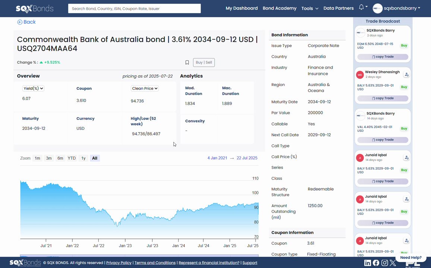Open Bond Academy
Image resolution: width=431 pixels, height=268 pixels.
point(280,8)
